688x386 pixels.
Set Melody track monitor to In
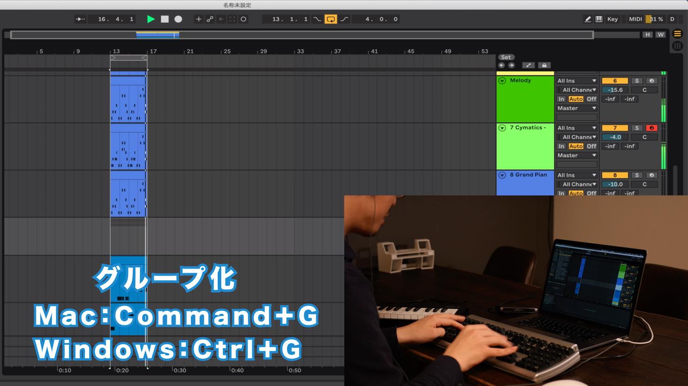562,99
